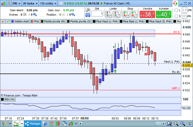Click the Acheter buy price button
193x127 pixels.
(163, 14)
